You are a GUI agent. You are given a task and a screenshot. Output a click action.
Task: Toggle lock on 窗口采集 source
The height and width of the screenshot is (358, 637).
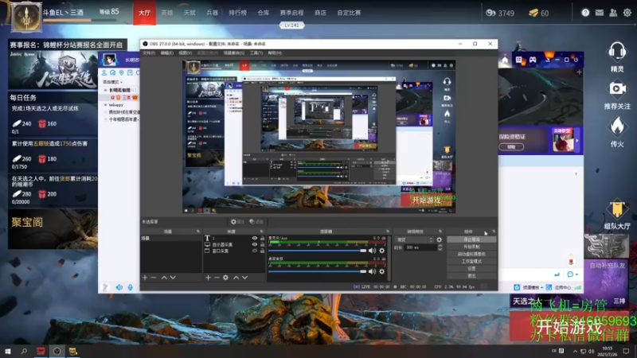coord(262,251)
